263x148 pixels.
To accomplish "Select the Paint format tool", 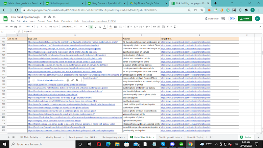I will pos(20,27).
